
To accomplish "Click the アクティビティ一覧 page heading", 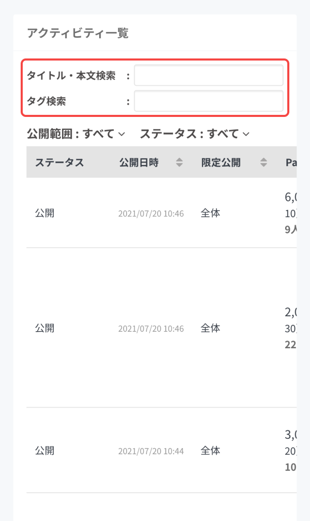I will [78, 34].
